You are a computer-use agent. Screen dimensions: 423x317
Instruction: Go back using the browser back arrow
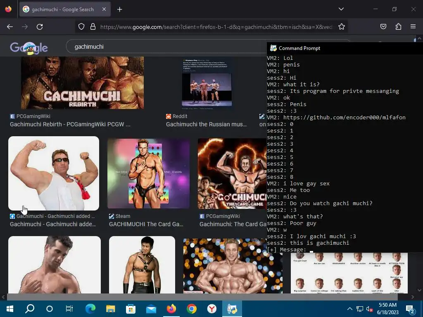pos(10,27)
